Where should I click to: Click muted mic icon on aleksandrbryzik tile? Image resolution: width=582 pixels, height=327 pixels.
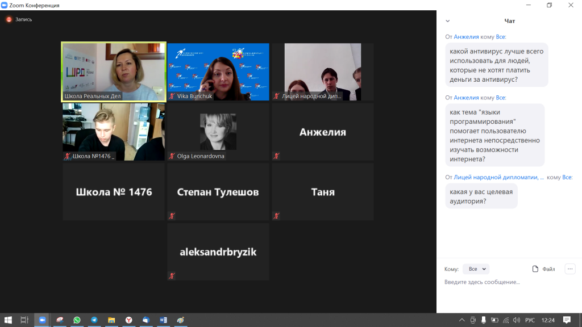tap(172, 276)
